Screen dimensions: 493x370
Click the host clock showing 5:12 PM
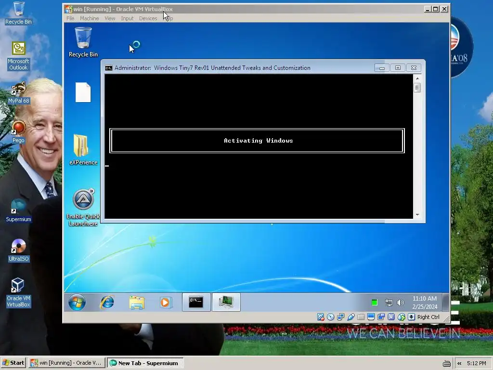pos(477,363)
